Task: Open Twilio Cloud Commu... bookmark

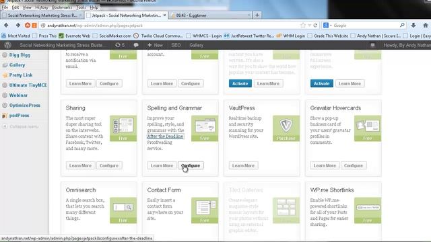Action: tap(158, 36)
